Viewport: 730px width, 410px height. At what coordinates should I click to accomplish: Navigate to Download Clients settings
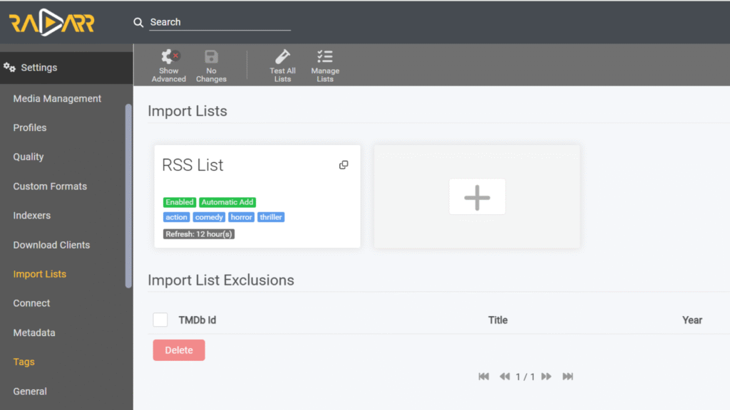point(51,245)
